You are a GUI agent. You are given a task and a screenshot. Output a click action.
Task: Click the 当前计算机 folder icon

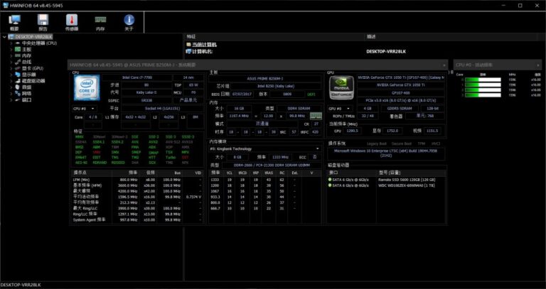188,45
